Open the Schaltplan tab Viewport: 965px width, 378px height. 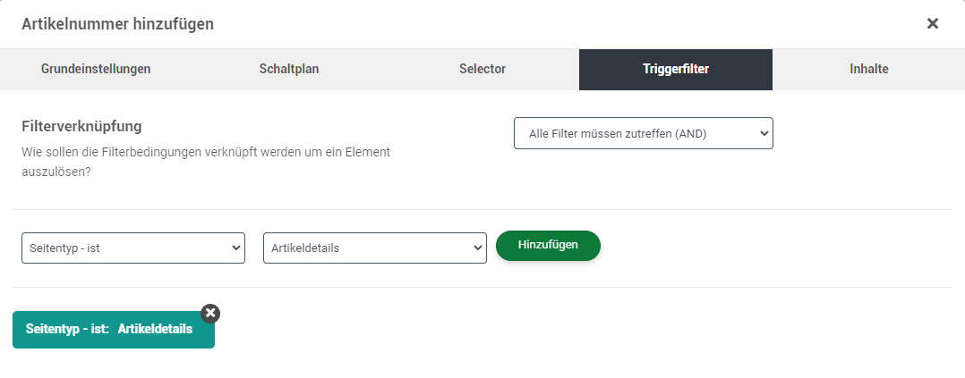click(x=289, y=69)
